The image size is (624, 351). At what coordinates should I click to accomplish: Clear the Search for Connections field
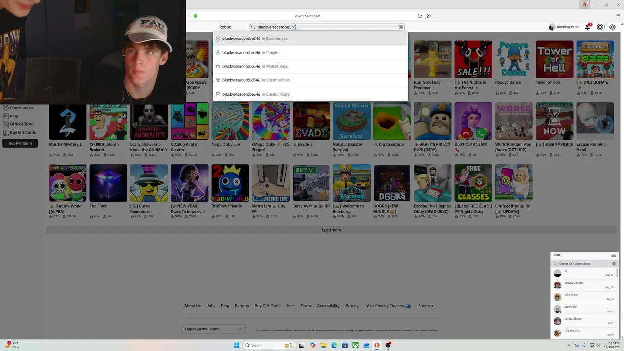[614, 264]
